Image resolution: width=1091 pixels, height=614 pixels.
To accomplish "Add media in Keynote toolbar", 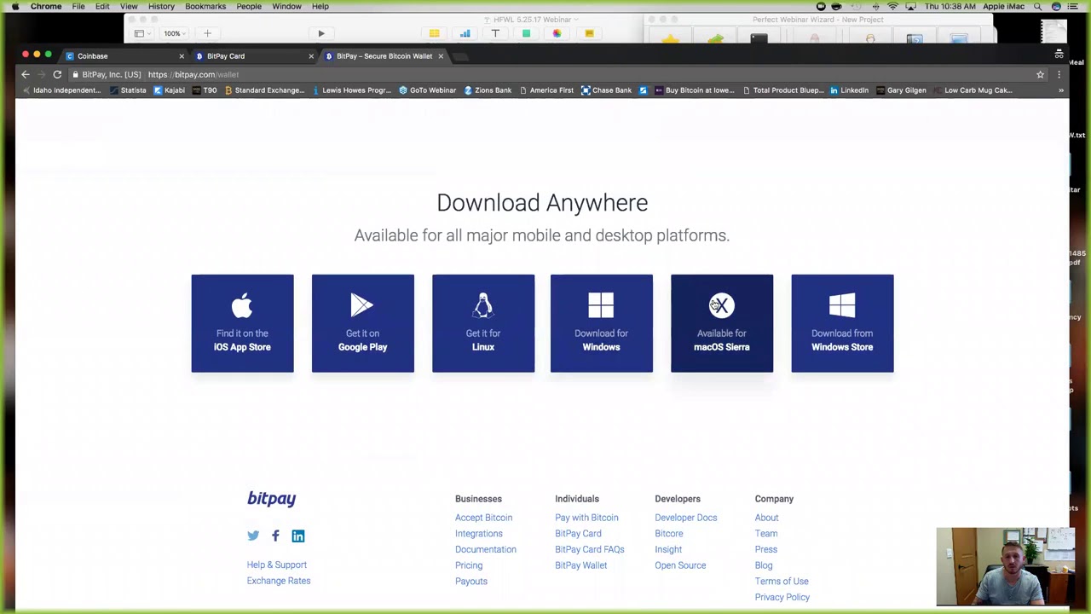I will [x=557, y=33].
